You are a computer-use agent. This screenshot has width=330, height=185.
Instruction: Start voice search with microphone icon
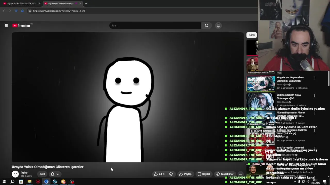218,25
